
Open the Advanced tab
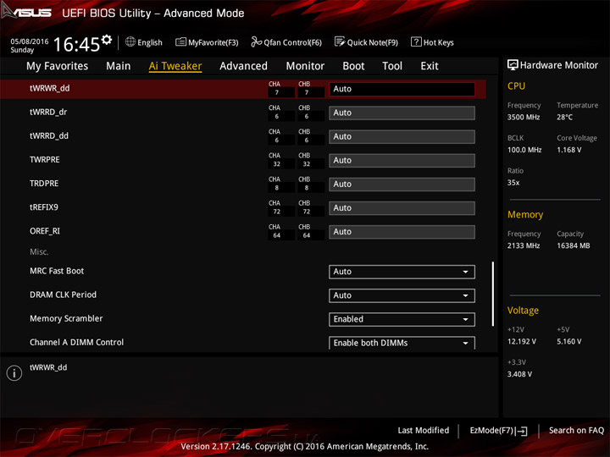click(243, 66)
